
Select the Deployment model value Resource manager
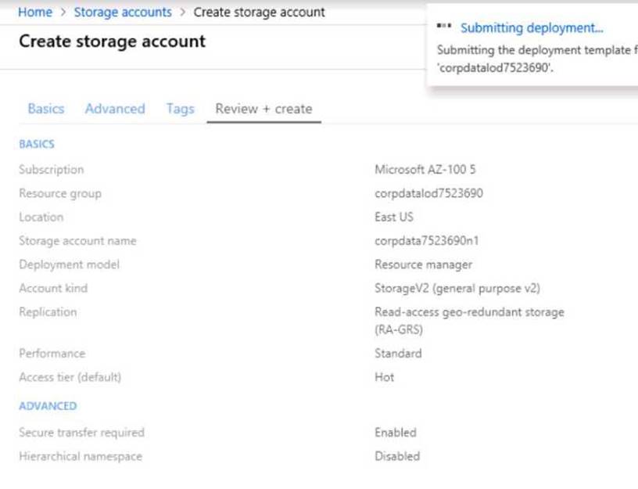(424, 264)
